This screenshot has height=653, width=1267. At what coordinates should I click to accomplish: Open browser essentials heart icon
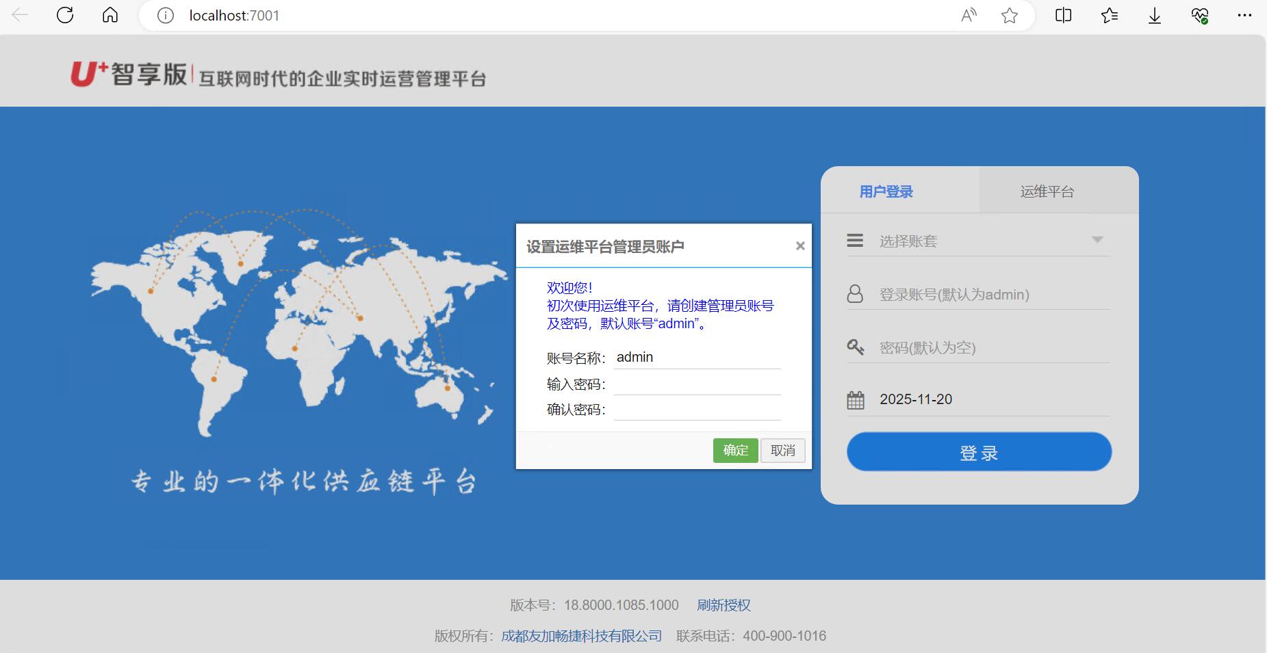(x=1199, y=15)
